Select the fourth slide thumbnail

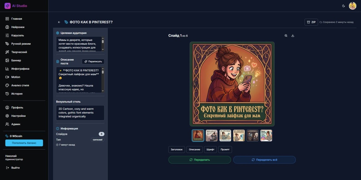(x=239, y=136)
